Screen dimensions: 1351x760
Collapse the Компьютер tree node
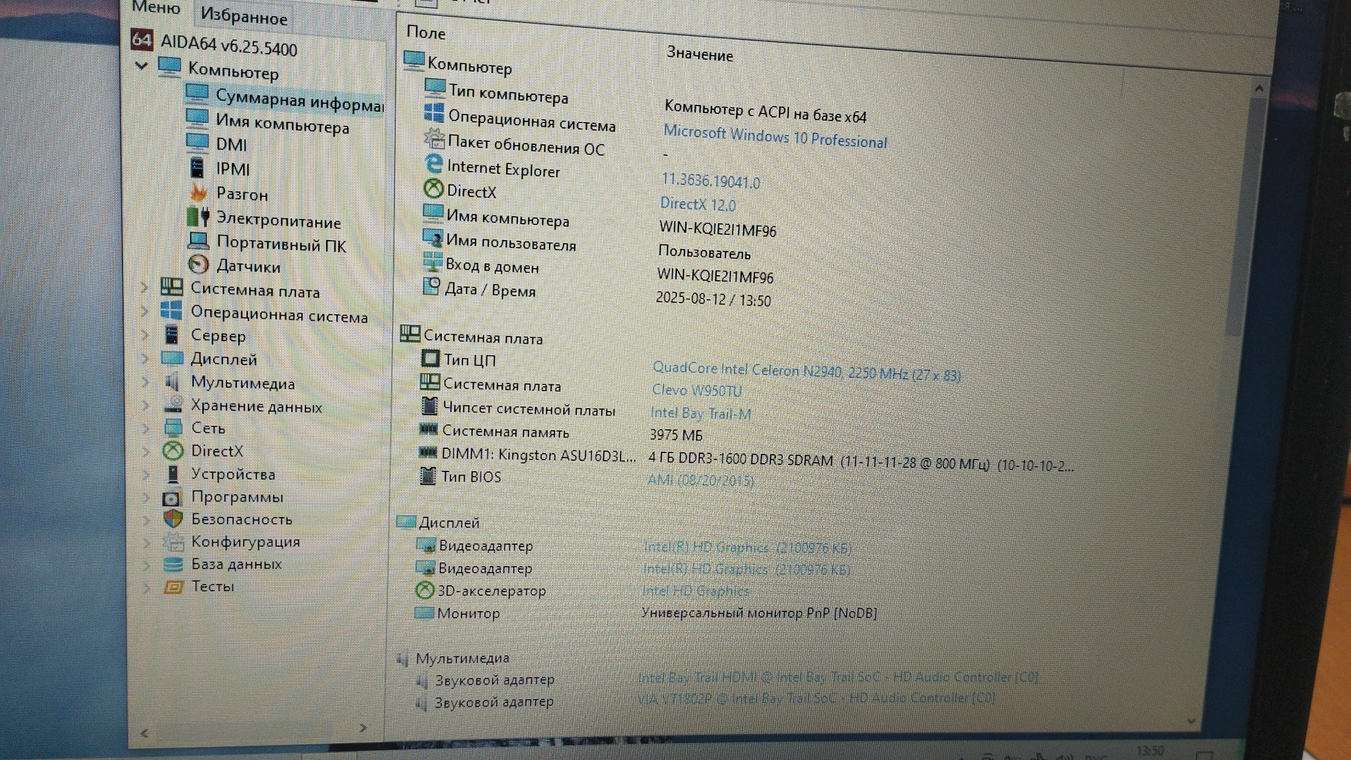141,66
